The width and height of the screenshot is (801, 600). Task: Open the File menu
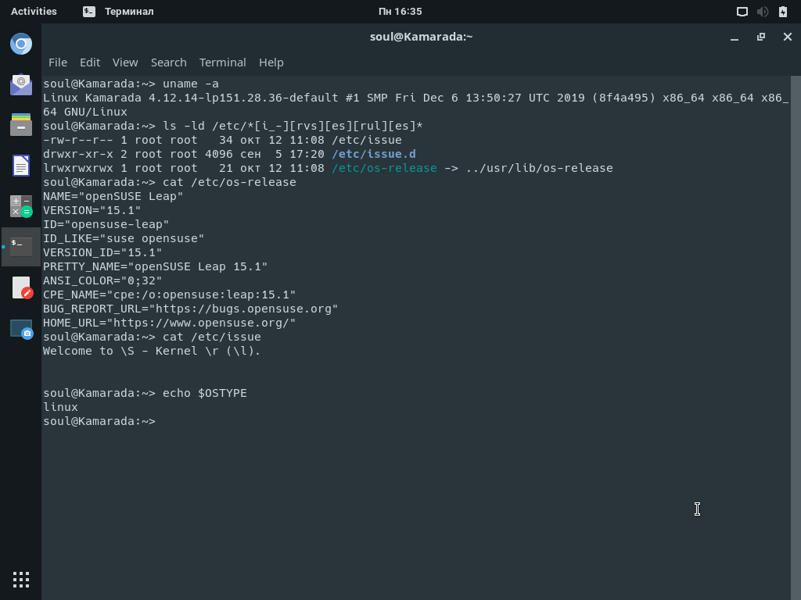coord(58,62)
